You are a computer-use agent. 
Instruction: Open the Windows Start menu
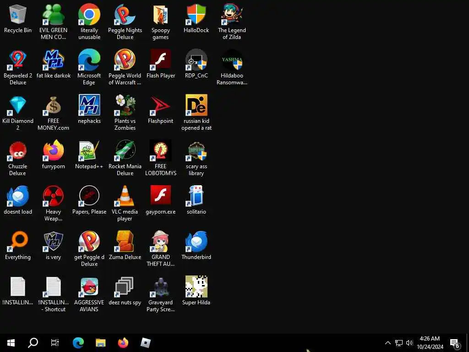11,343
